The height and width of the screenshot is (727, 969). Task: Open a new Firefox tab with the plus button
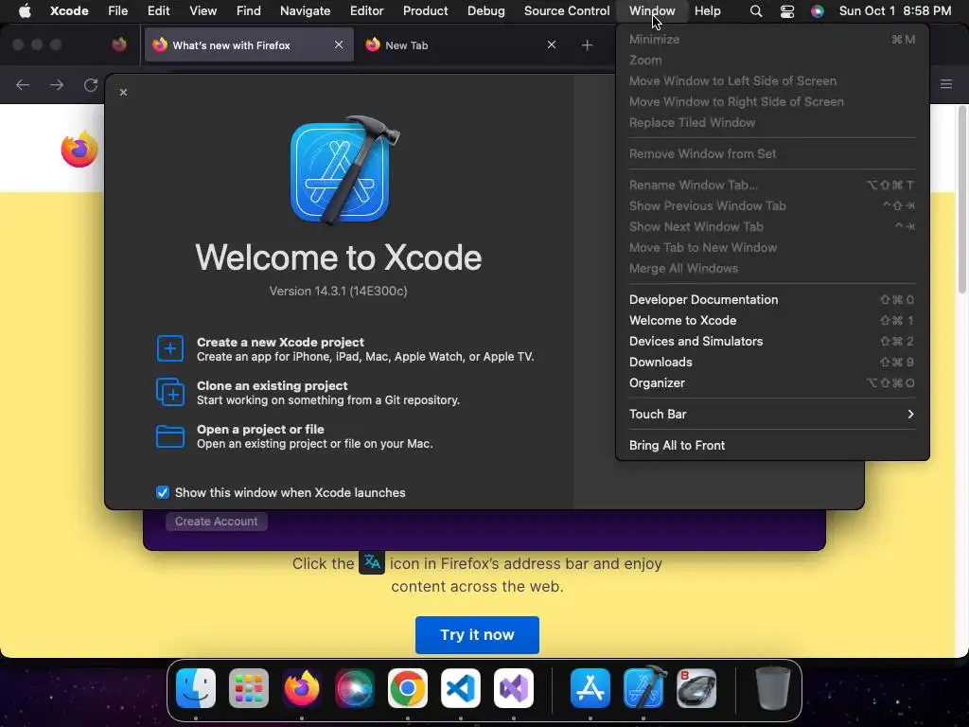(x=587, y=45)
